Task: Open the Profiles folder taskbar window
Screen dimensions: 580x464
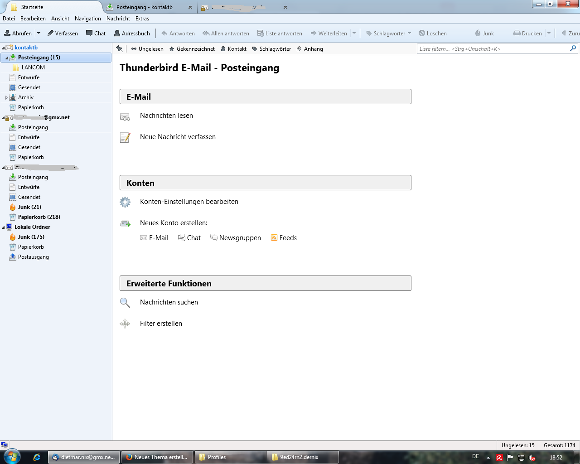Action: [x=231, y=457]
